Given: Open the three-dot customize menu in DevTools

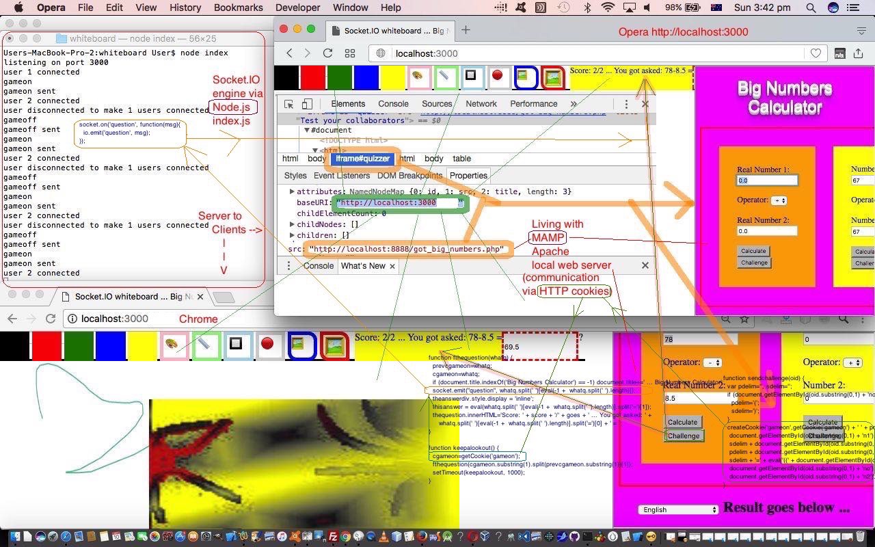Looking at the screenshot, I should point(627,104).
